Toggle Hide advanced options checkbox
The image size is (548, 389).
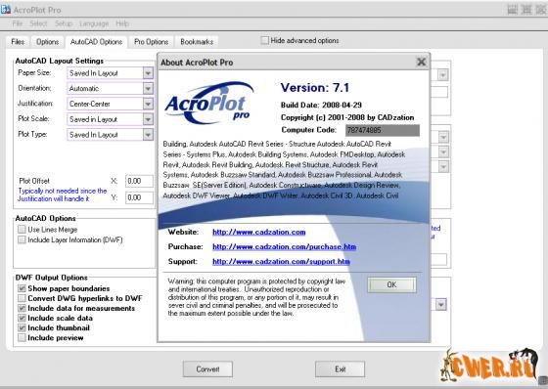[x=265, y=40]
